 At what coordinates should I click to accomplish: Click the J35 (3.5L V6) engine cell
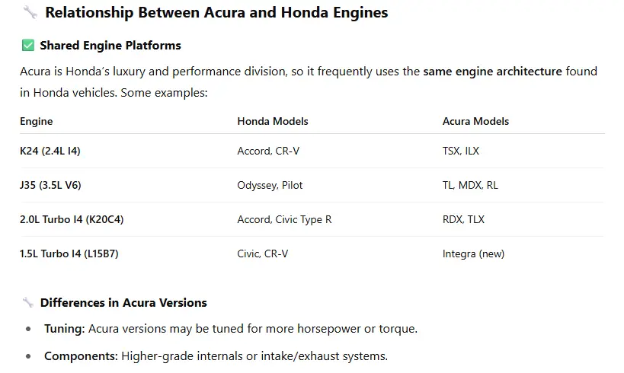point(52,185)
